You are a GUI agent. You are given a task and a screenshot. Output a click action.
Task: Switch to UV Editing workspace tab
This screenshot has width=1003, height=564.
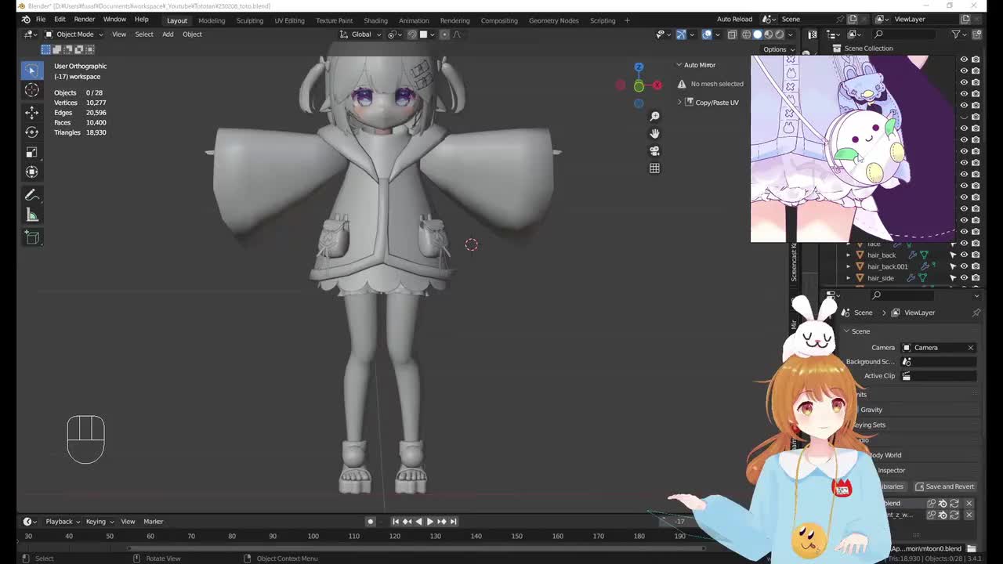pos(289,20)
